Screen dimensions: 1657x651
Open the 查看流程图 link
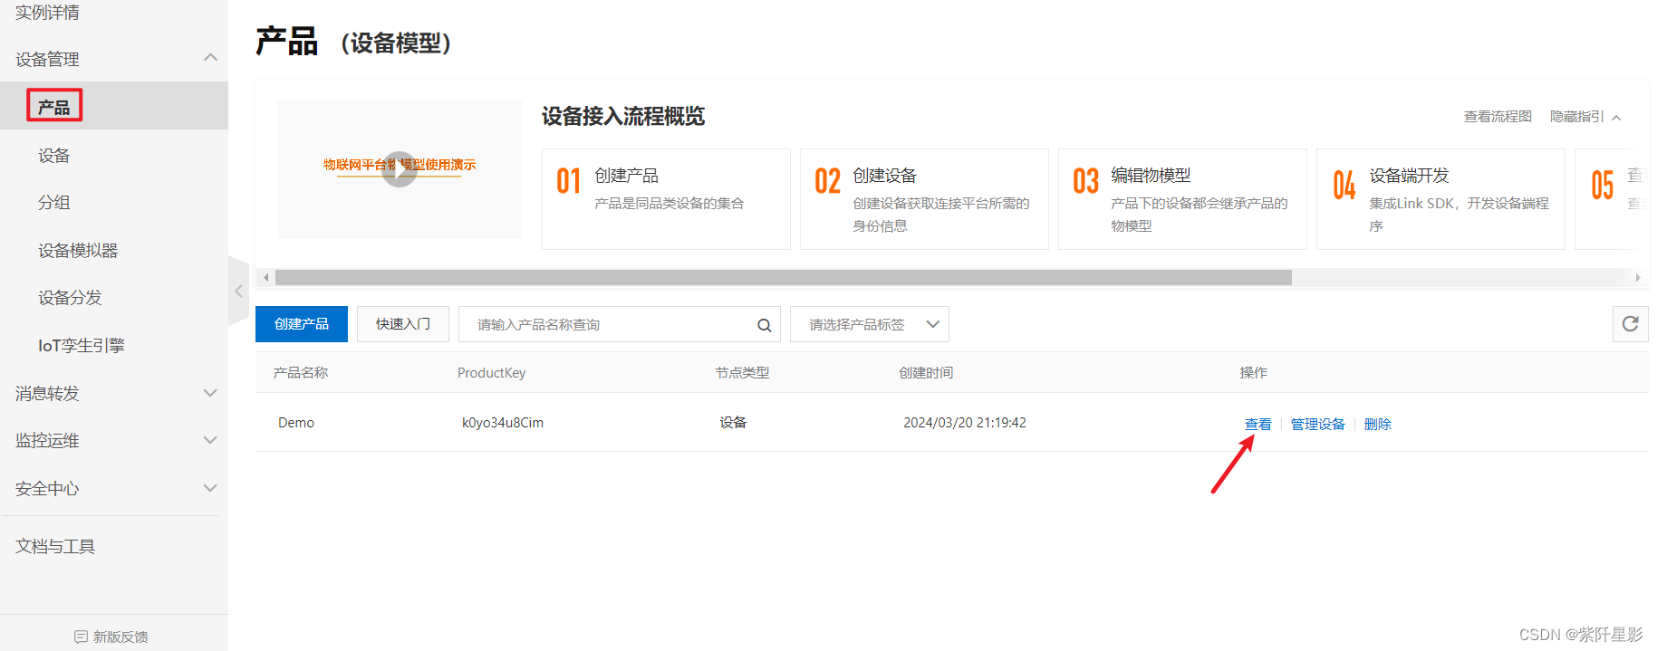1498,117
